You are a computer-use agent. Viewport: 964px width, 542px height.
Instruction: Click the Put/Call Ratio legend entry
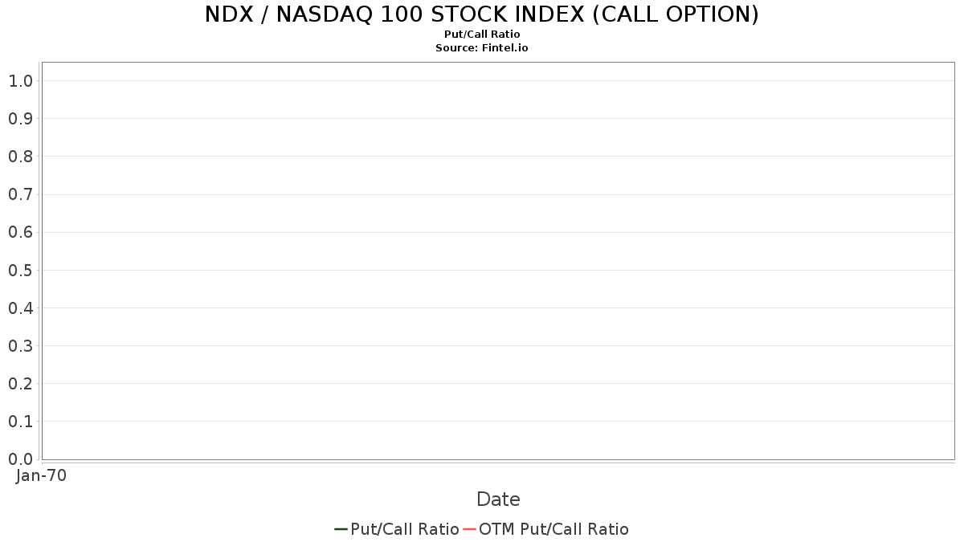point(397,529)
